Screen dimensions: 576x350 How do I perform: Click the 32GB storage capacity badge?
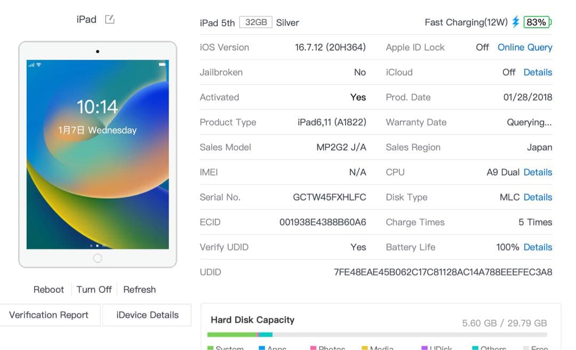pos(255,22)
